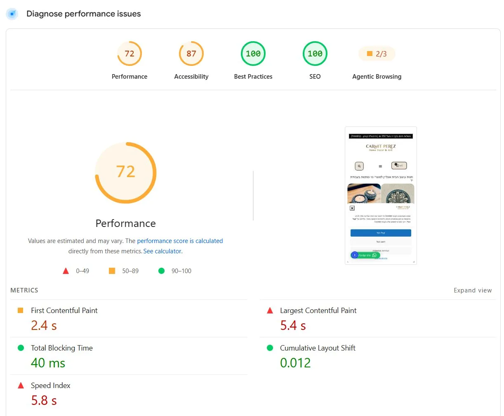Click the Performance score gauge showing 72
Viewport: 504px width, 416px height.
point(130,54)
